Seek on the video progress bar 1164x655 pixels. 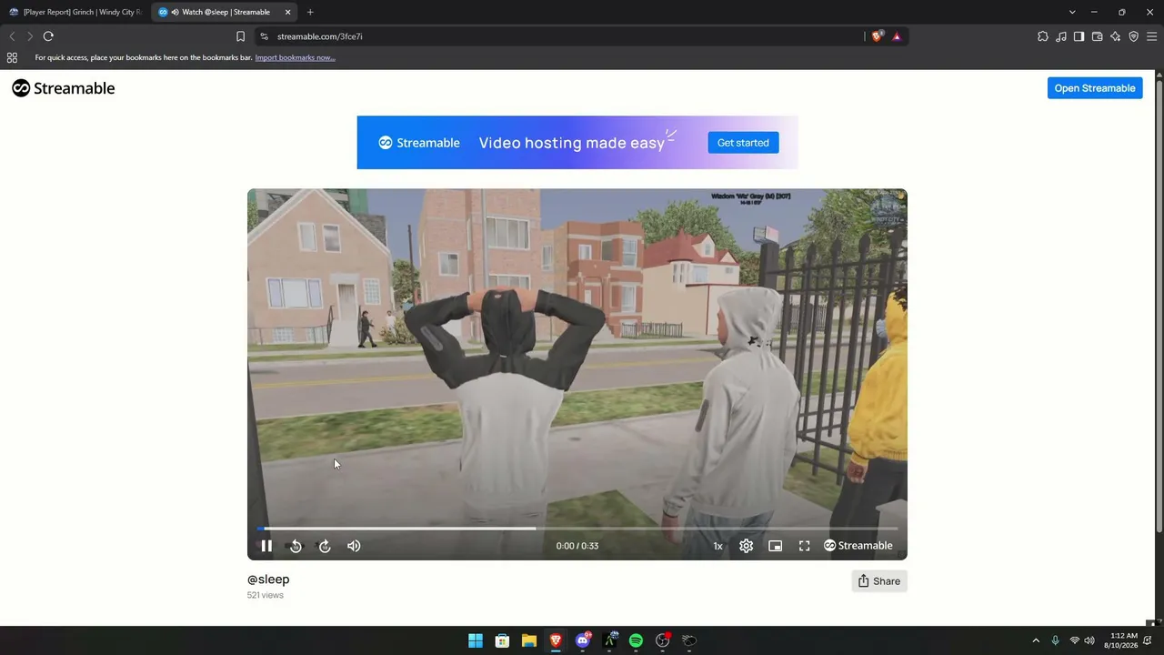pos(577,528)
